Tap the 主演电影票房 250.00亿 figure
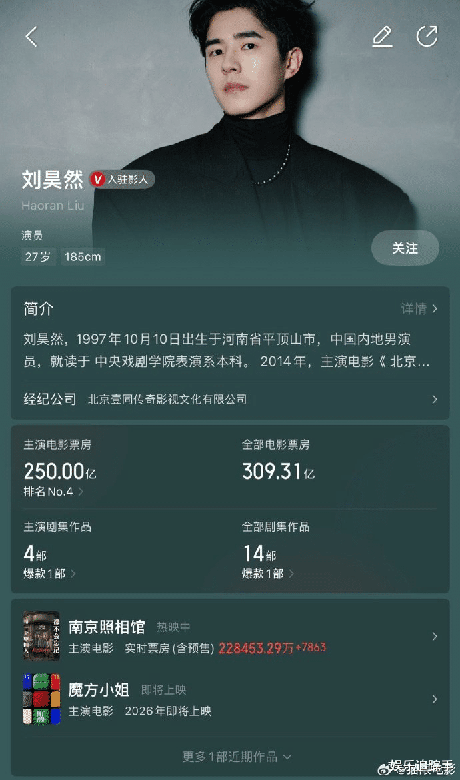Screen dimensions: 460x780 tap(60, 470)
